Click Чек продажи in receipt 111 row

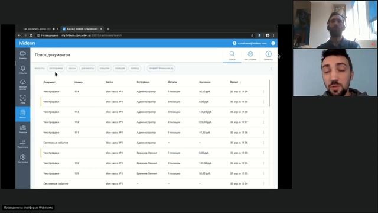pos(51,133)
